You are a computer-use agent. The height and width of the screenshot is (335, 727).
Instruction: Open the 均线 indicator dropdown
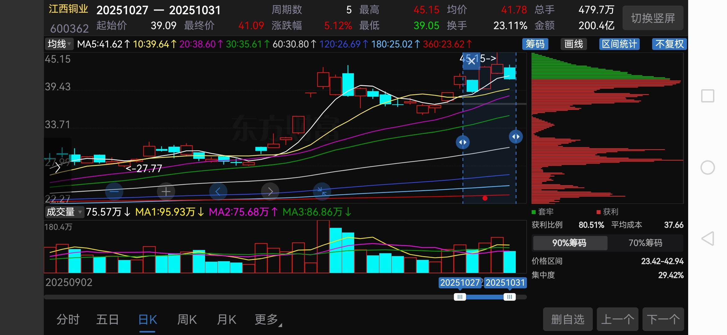(59, 44)
